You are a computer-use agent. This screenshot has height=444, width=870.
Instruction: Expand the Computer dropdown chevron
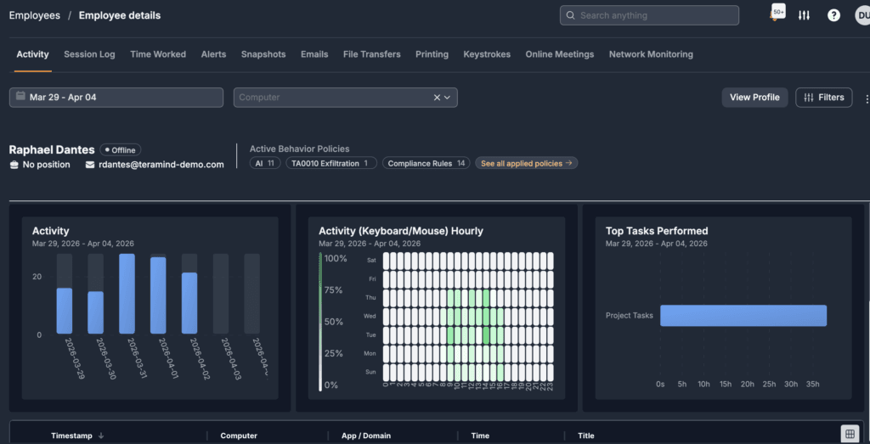(x=447, y=98)
